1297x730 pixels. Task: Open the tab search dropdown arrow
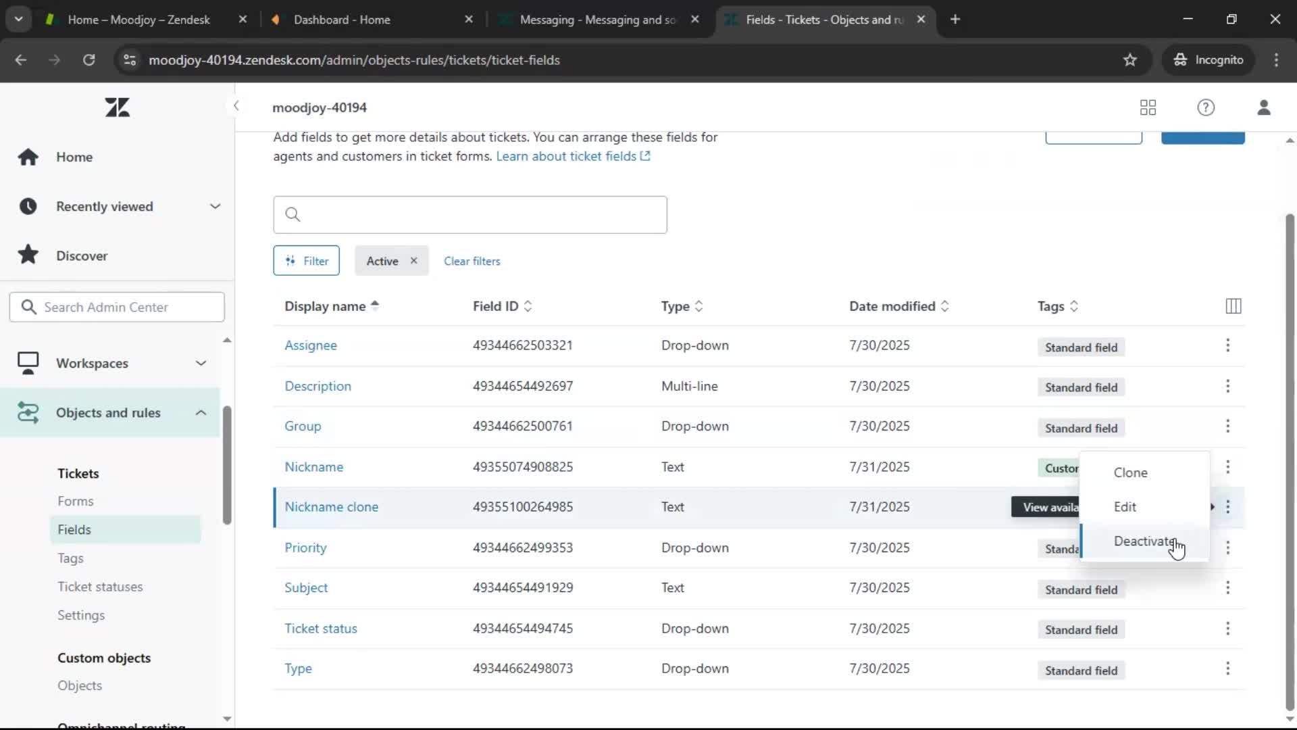[x=19, y=20]
